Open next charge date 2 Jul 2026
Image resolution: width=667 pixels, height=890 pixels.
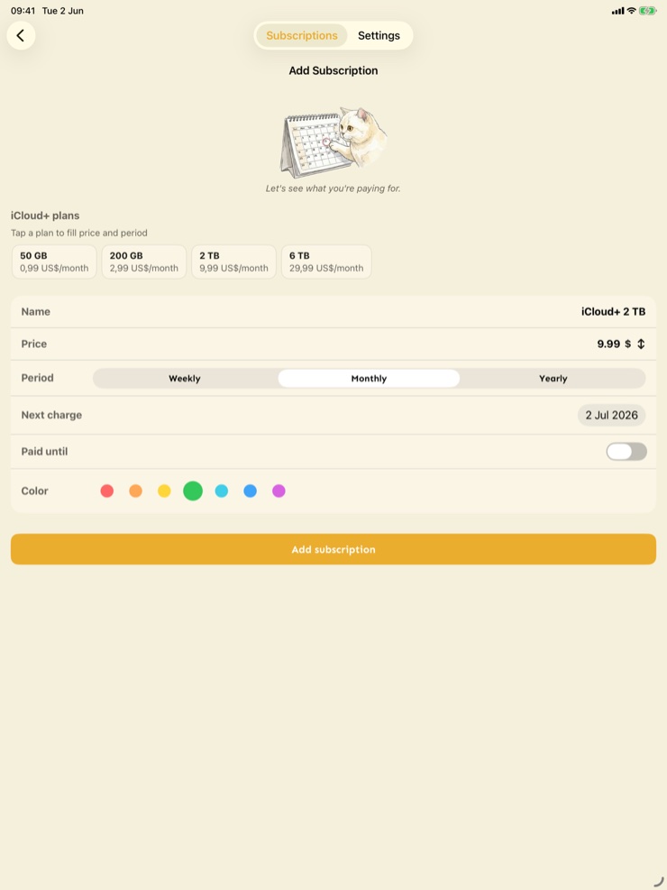611,416
